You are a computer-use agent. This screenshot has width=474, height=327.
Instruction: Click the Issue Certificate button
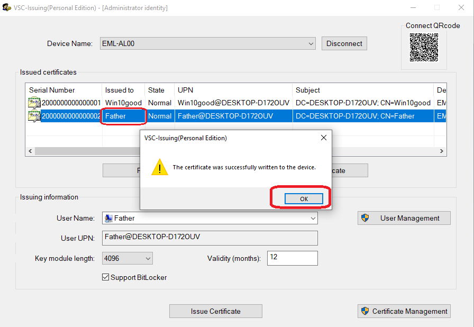tap(215, 311)
